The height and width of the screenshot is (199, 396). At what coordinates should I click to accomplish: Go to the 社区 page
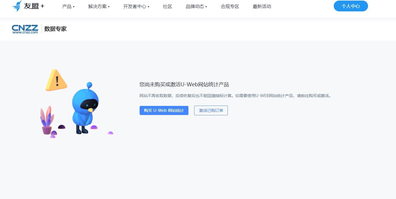[x=168, y=6]
